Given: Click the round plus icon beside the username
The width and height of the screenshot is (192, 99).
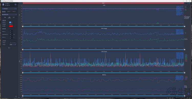Looking at the screenshot, I should [16, 4].
